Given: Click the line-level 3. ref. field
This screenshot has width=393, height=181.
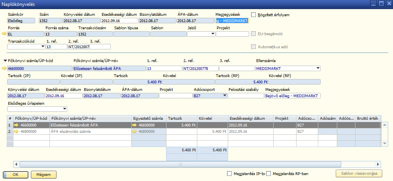Looking at the screenshot, I should click(x=237, y=68).
